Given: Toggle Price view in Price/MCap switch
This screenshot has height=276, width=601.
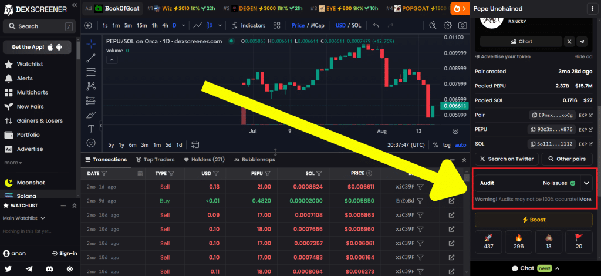Looking at the screenshot, I should tap(298, 26).
